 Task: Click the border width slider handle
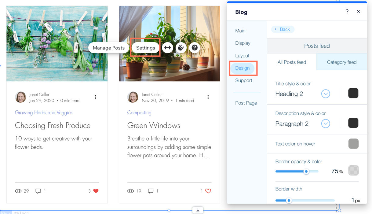pyautogui.click(x=289, y=201)
